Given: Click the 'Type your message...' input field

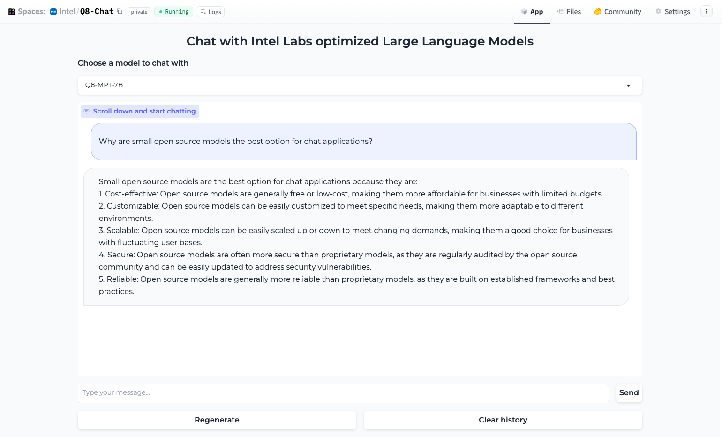Looking at the screenshot, I should [343, 393].
